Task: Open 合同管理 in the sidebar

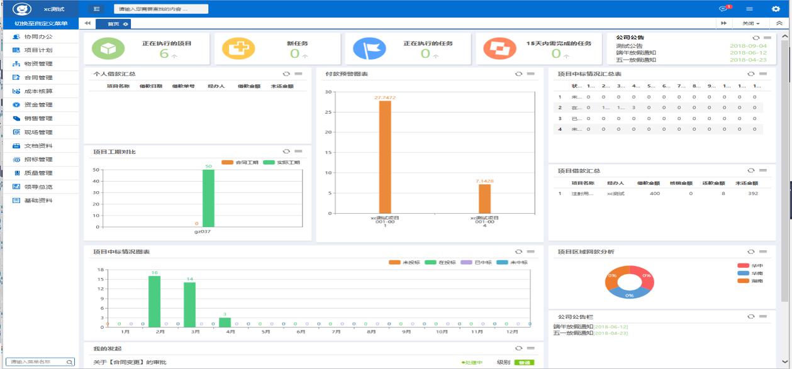Action: 38,77
